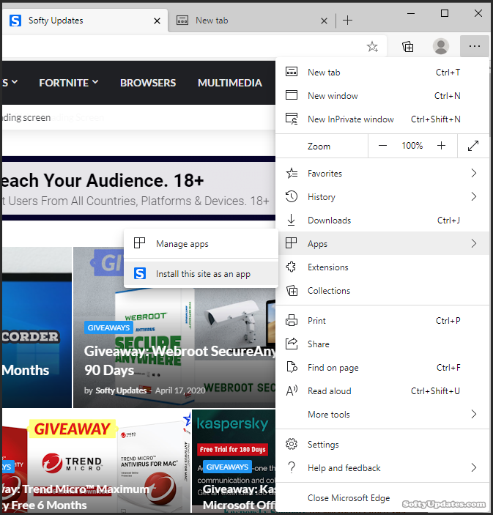493x515 pixels.
Task: Click the Favorites star-list icon
Action: point(292,173)
